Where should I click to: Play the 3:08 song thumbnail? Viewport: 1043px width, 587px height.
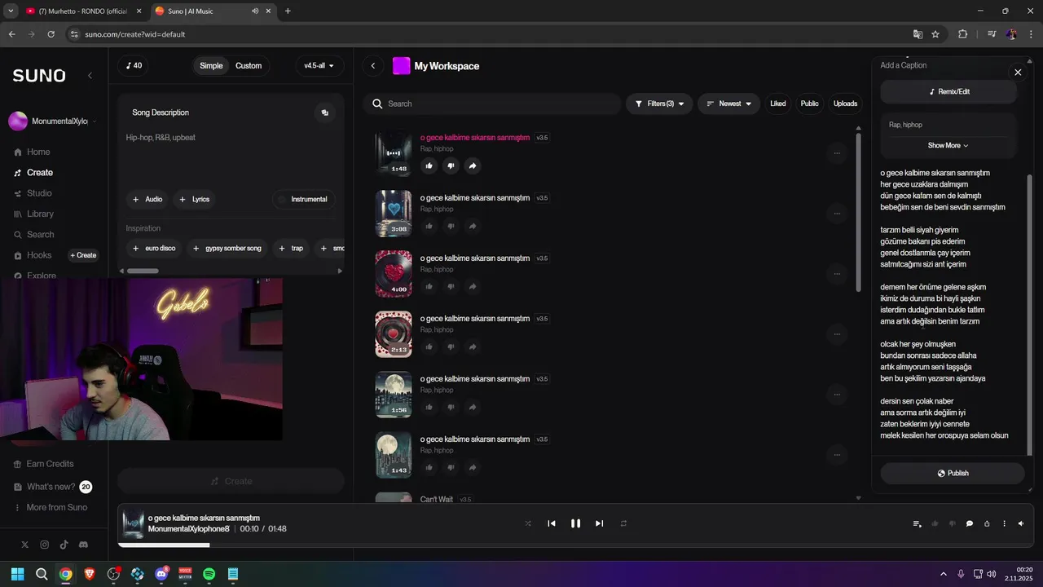point(394,213)
